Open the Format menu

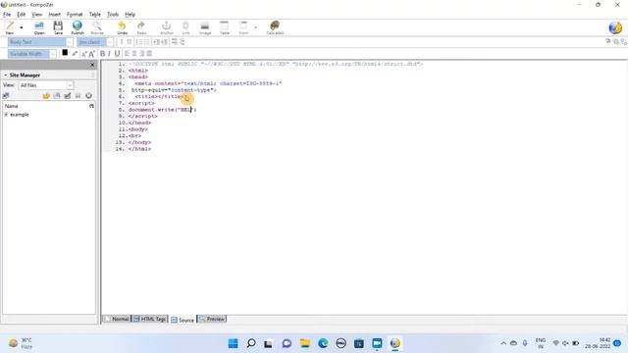(75, 15)
